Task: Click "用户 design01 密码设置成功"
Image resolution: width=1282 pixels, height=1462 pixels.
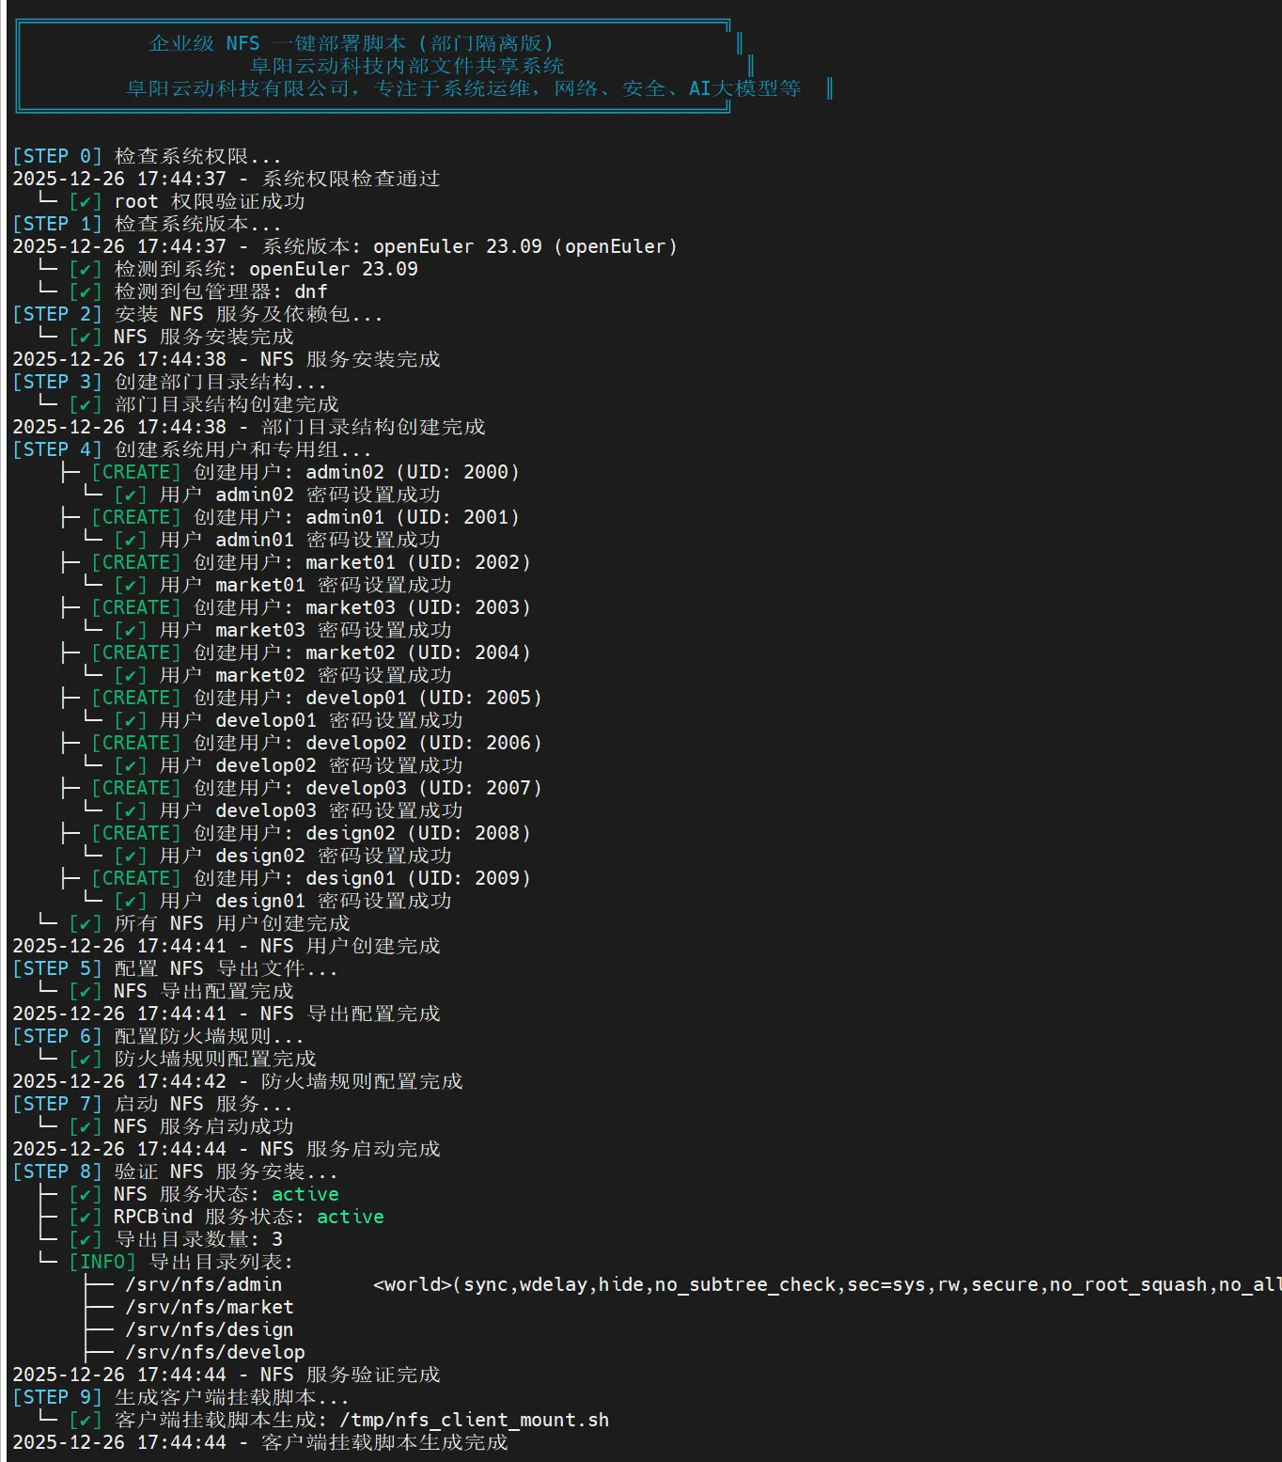Action: (305, 901)
